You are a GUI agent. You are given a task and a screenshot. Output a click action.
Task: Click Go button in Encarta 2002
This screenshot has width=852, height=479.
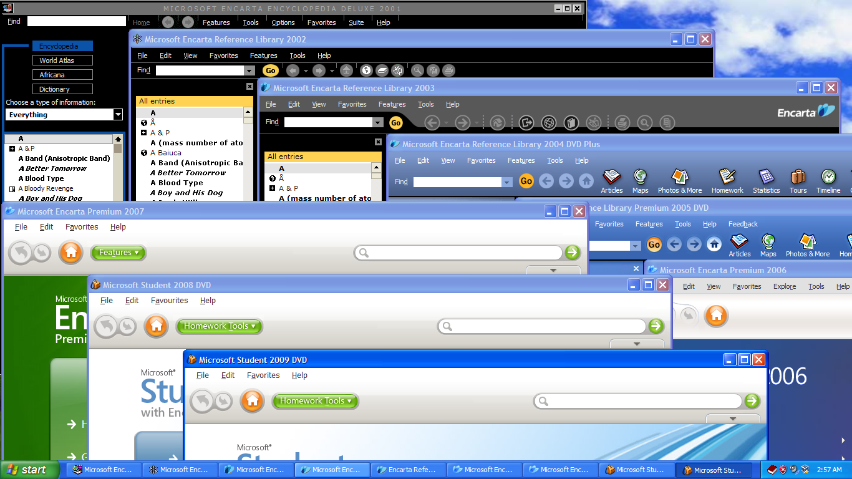coord(270,70)
